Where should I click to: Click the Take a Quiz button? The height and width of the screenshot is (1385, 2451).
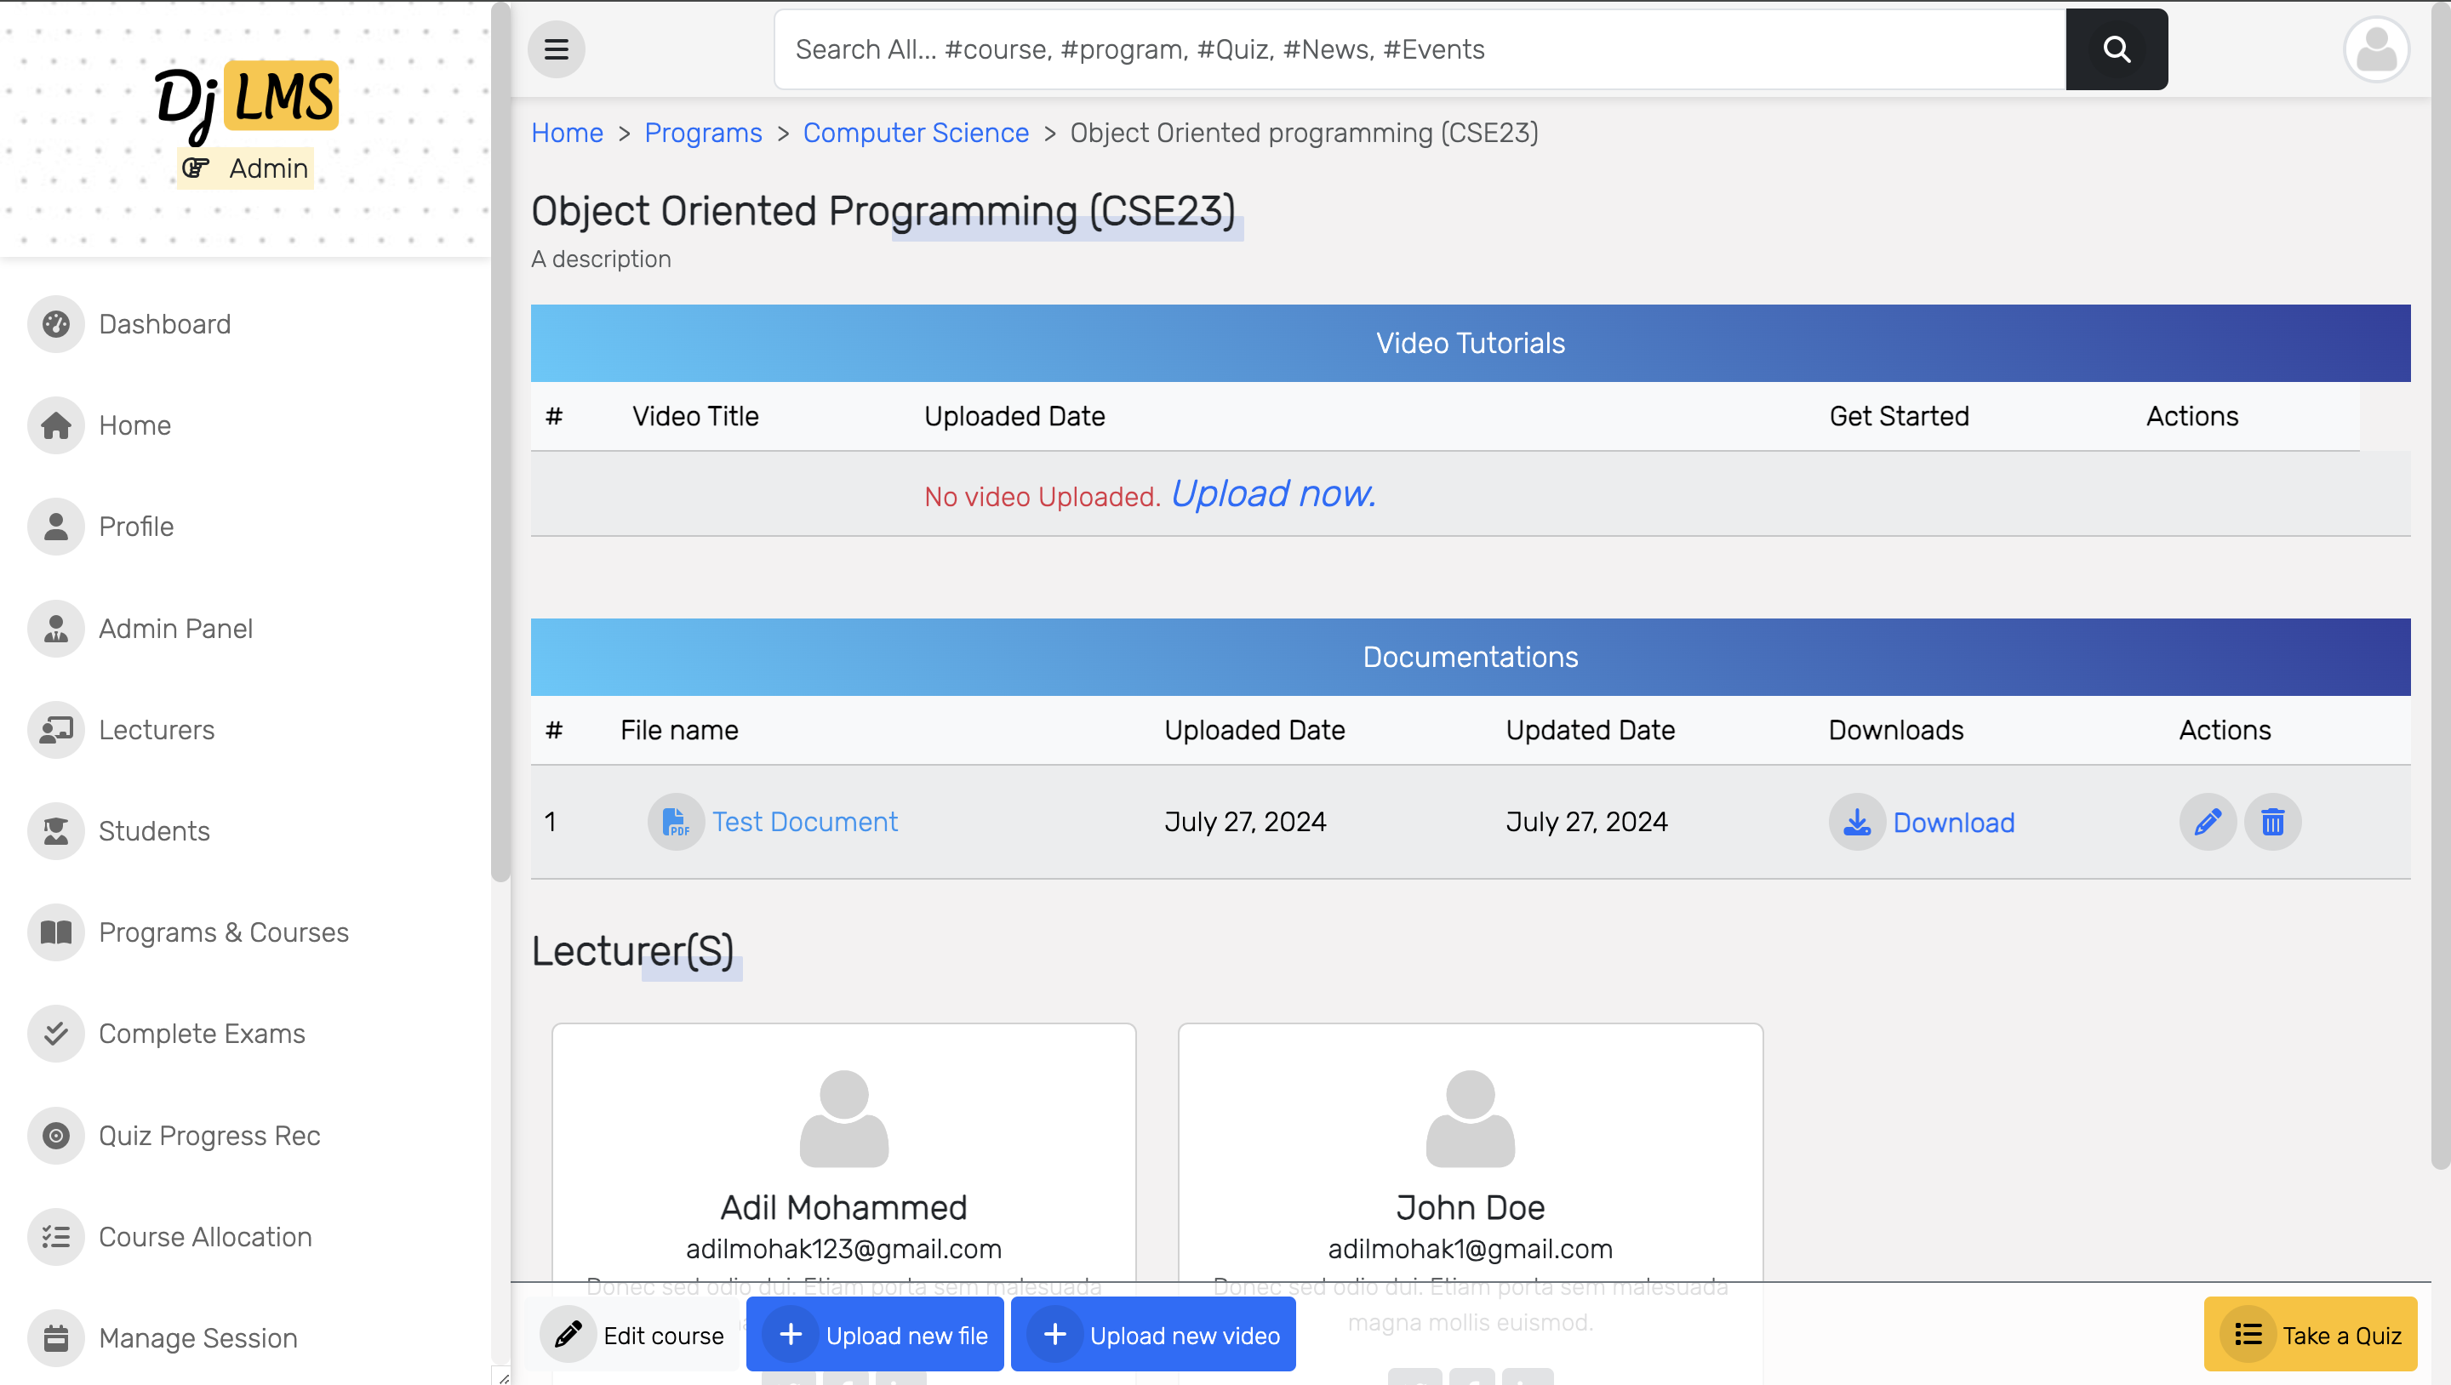tap(2311, 1335)
